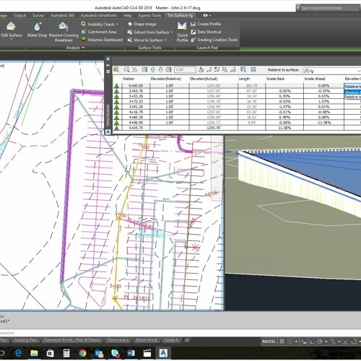Click the elevation increment field showing 1.00'
The width and height of the screenshot is (361, 361).
pyautogui.click(x=185, y=69)
